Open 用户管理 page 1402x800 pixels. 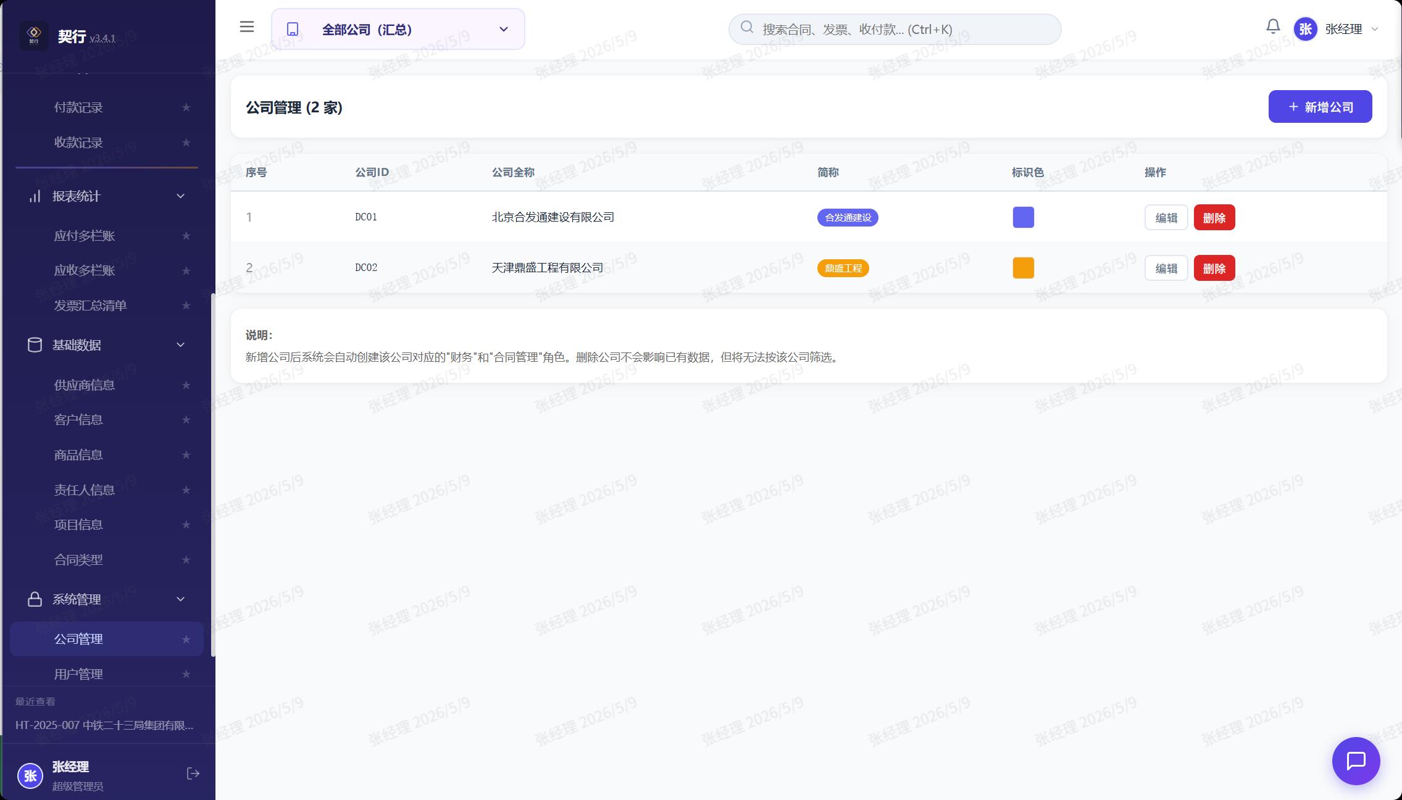(x=107, y=674)
